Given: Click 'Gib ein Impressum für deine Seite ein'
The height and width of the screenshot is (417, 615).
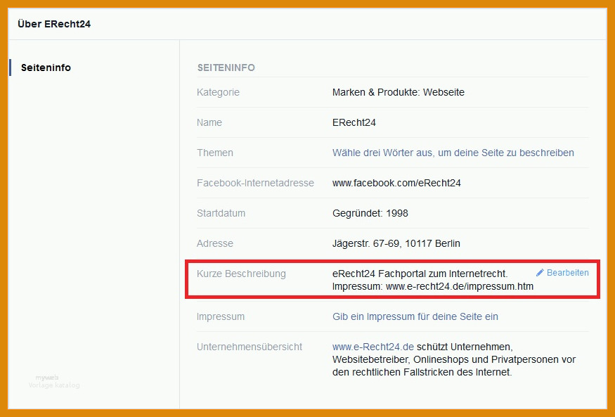Looking at the screenshot, I should [x=415, y=316].
